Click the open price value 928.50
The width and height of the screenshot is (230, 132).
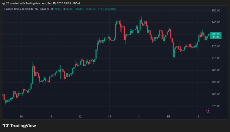click(x=57, y=9)
